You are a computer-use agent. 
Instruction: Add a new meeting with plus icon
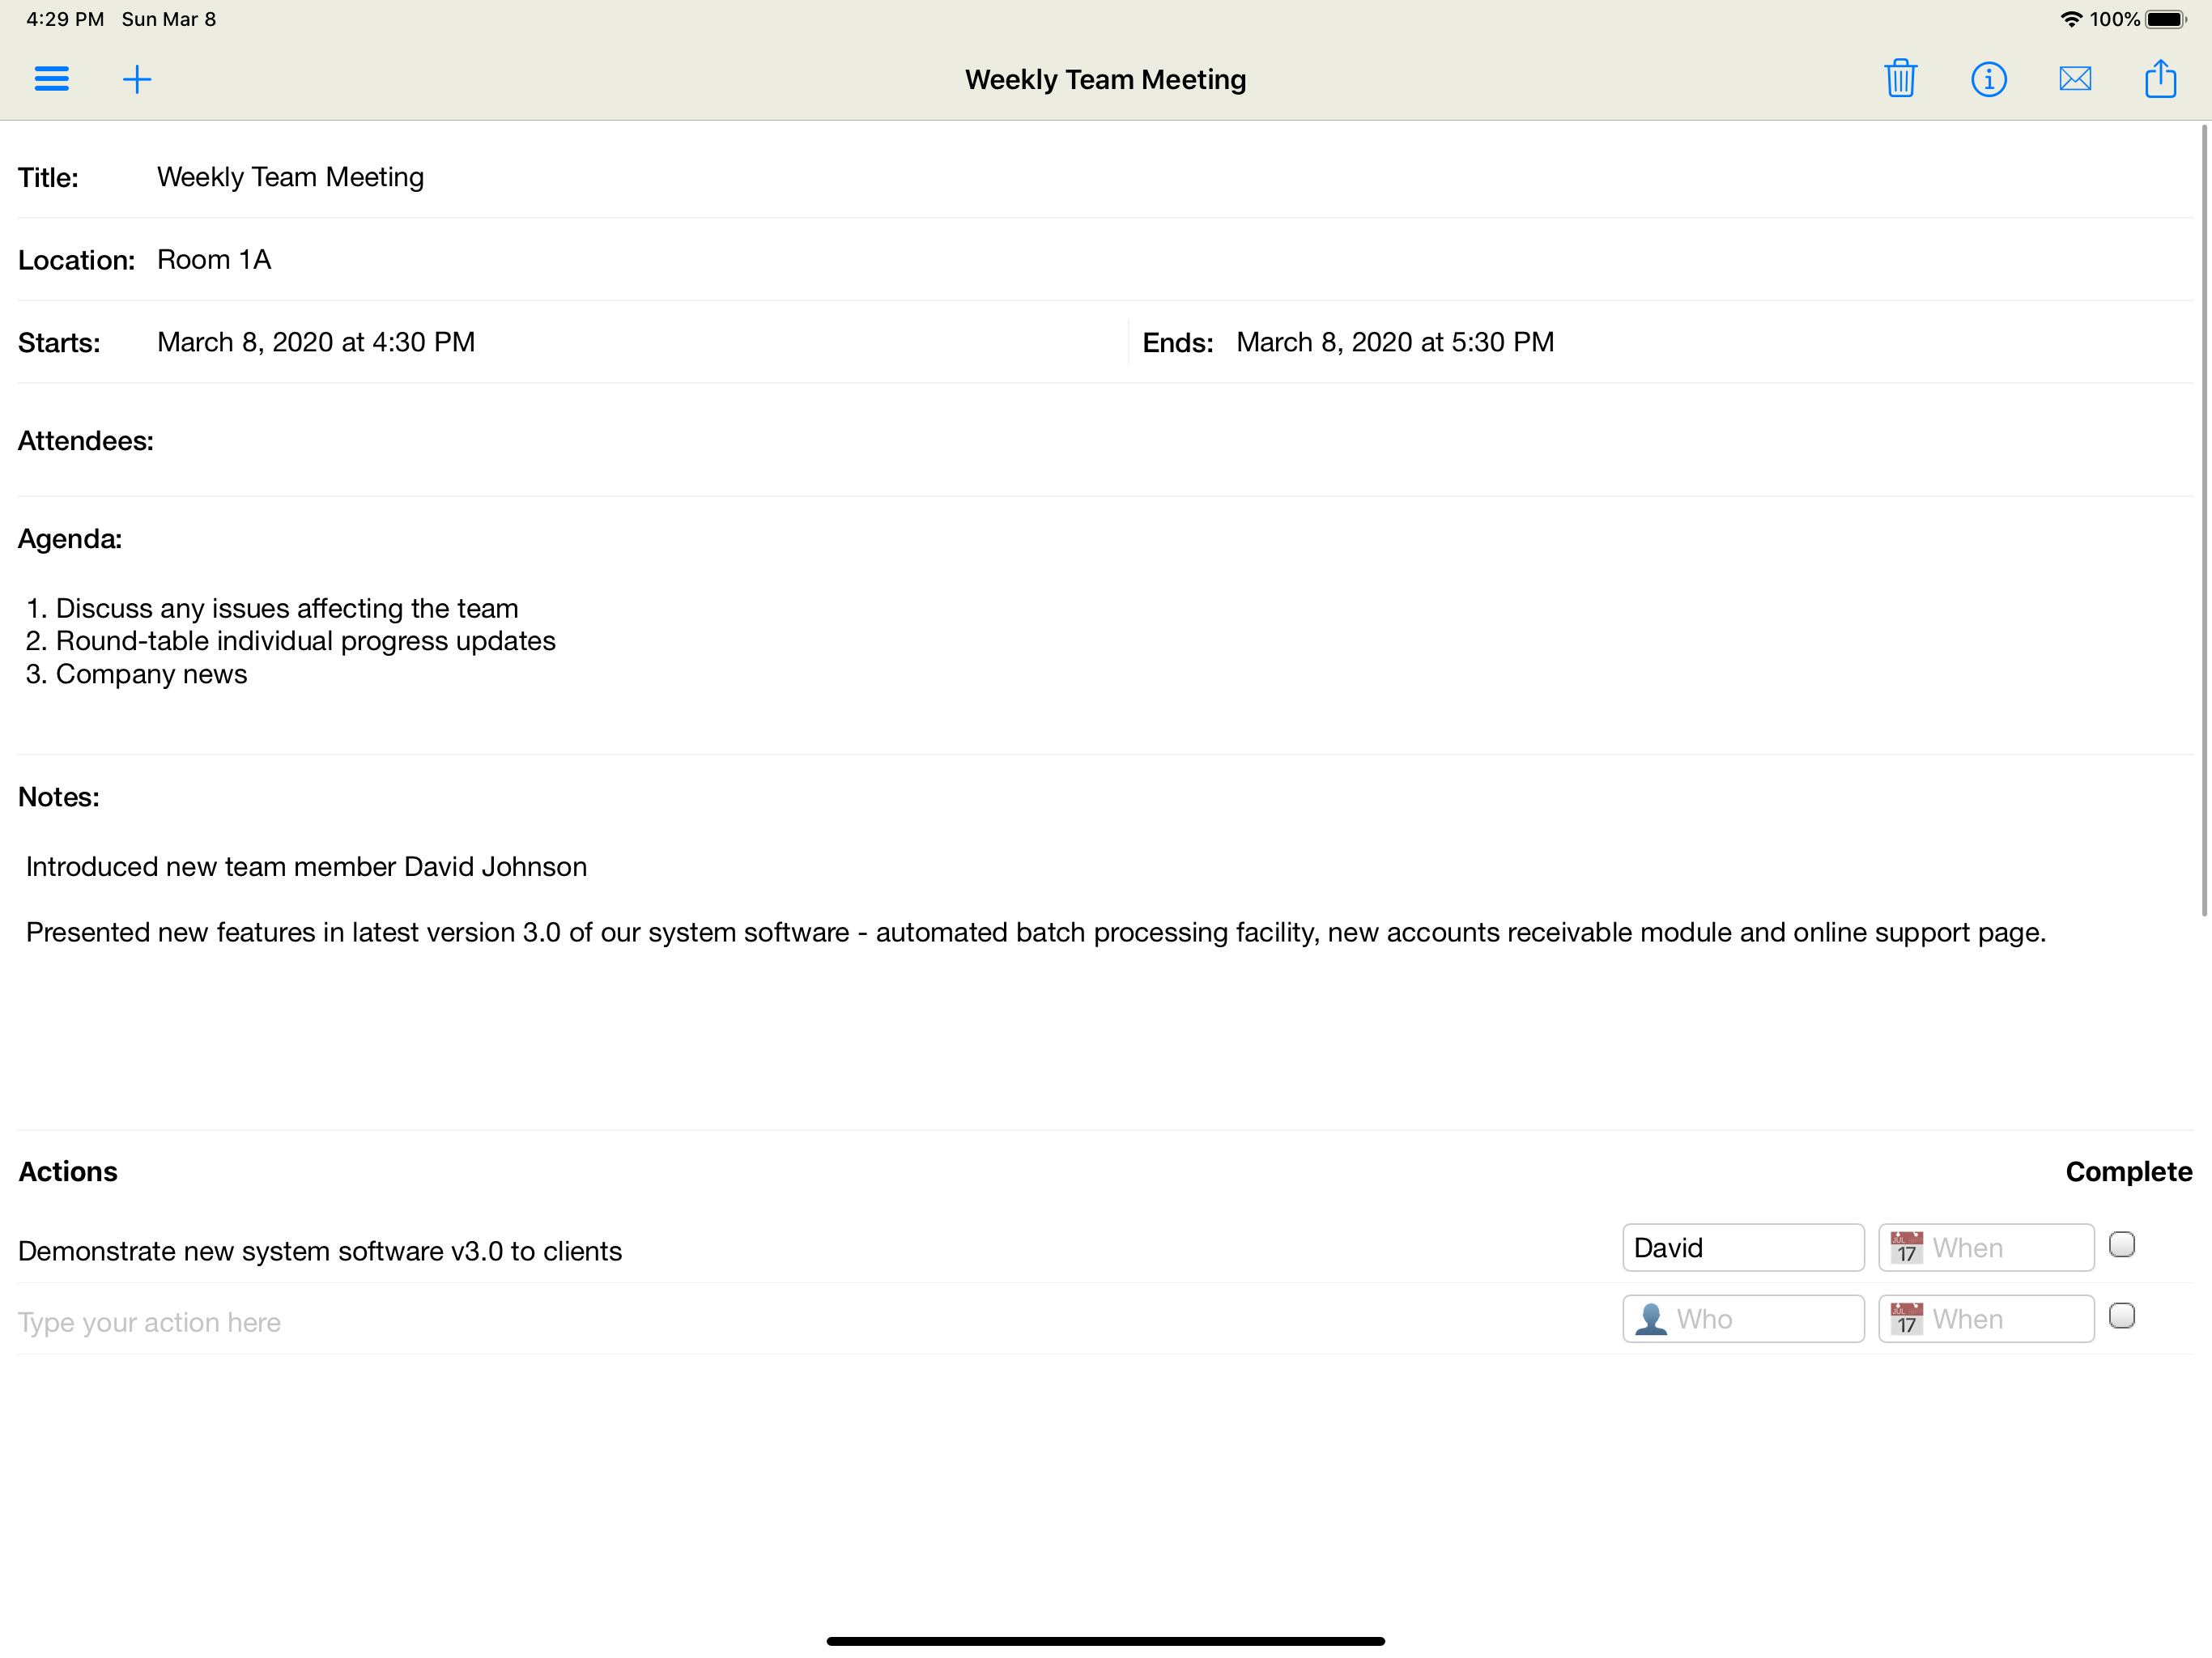click(x=137, y=79)
